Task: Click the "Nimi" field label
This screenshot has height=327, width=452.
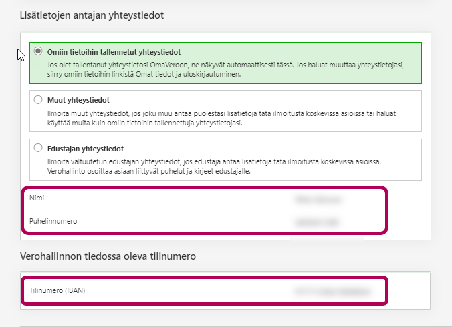Action: pyautogui.click(x=37, y=198)
